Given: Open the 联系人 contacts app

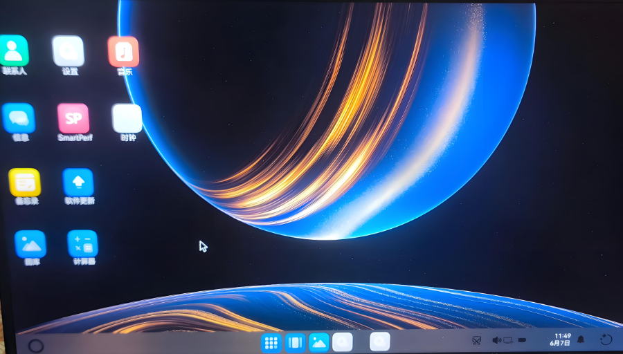Looking at the screenshot, I should [15, 50].
